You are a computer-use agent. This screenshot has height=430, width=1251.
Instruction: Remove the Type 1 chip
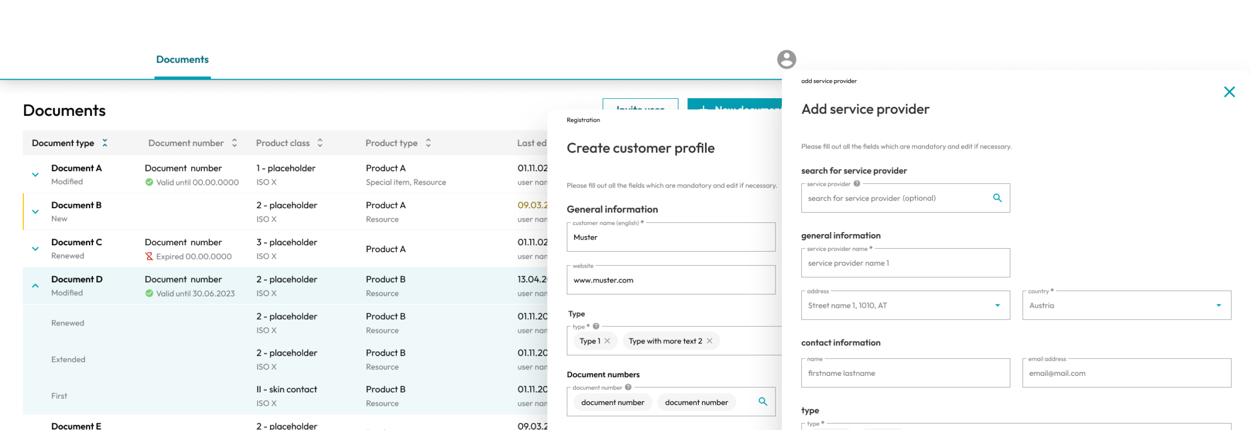607,341
